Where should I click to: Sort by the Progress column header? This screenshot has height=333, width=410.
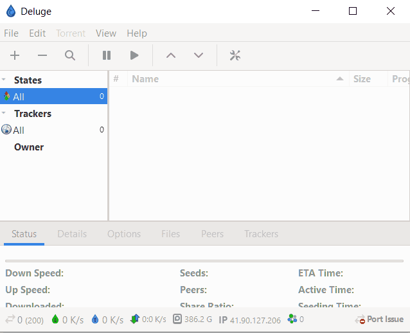point(400,78)
